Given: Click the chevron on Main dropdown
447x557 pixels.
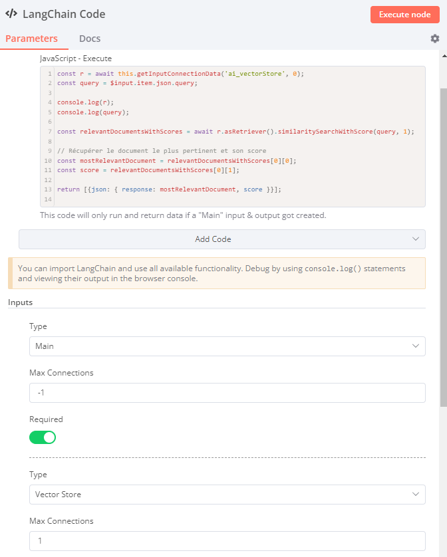Looking at the screenshot, I should tap(415, 346).
